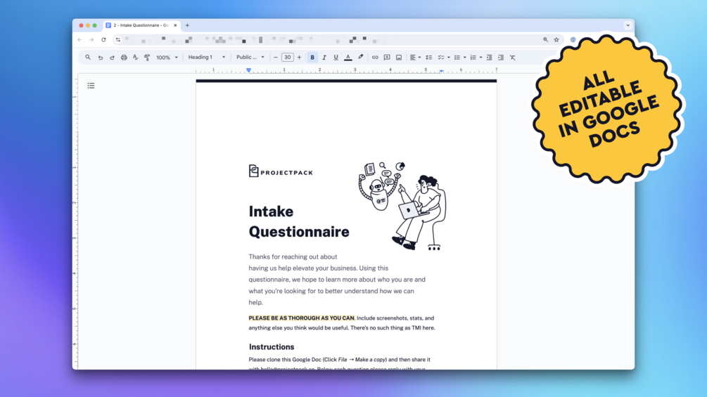The width and height of the screenshot is (707, 397).
Task: Insert a checklist
Action: [x=441, y=57]
